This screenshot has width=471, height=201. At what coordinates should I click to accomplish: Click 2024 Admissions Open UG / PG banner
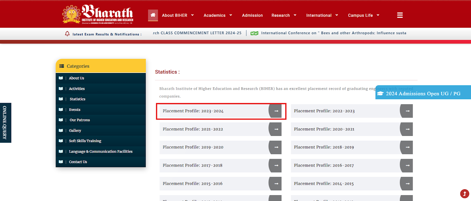coord(423,92)
